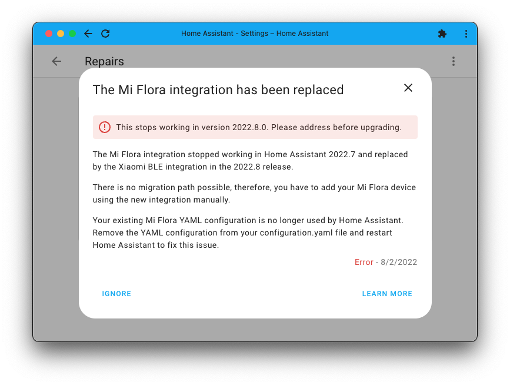Click the red error alert icon
The width and height of the screenshot is (510, 385).
[104, 127]
